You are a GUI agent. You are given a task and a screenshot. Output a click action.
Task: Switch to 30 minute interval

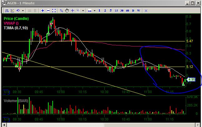(x=122, y=11)
